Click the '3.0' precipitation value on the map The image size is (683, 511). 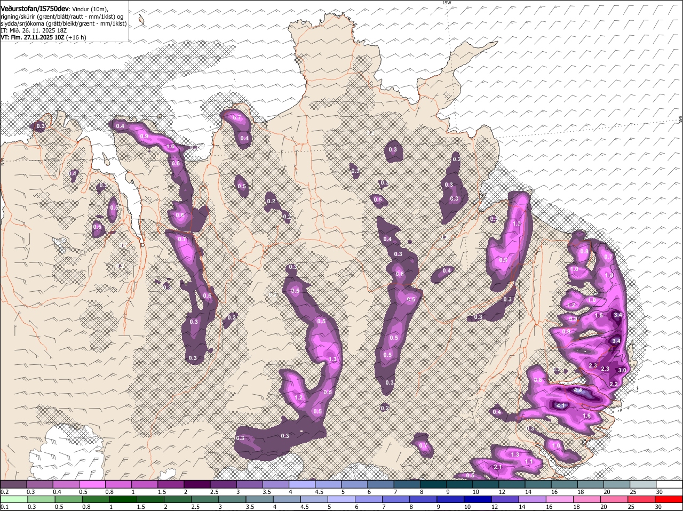tap(622, 371)
